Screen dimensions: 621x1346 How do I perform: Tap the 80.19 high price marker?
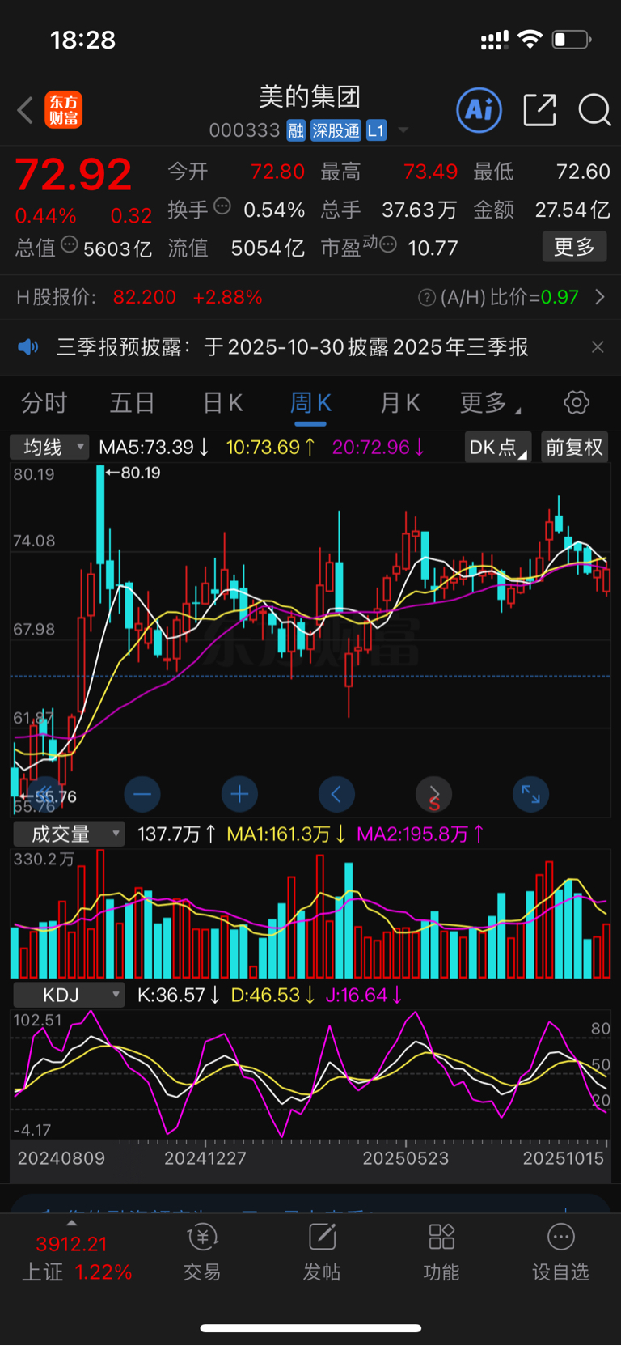coord(133,473)
